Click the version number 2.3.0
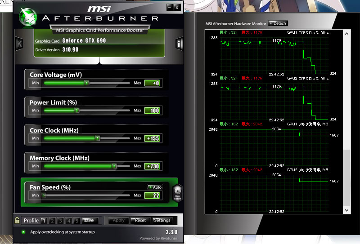The image size is (360, 244). 171,231
